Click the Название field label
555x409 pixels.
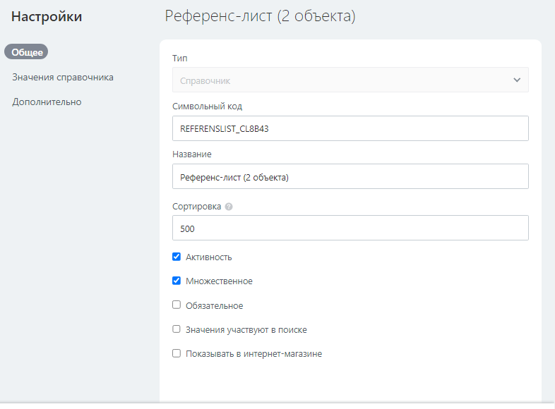[192, 154]
